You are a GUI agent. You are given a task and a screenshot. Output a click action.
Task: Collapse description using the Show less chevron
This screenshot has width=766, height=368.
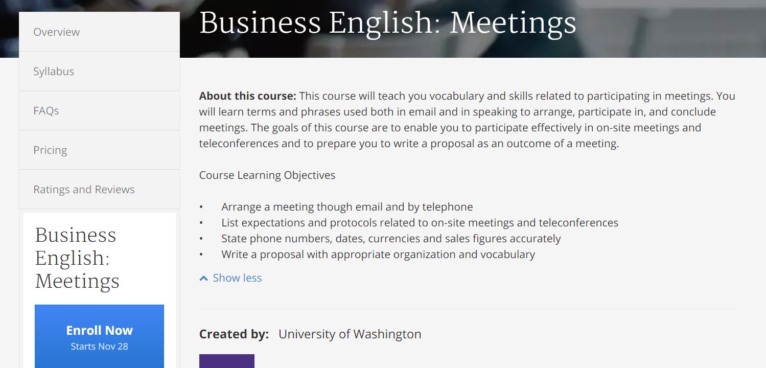(204, 279)
